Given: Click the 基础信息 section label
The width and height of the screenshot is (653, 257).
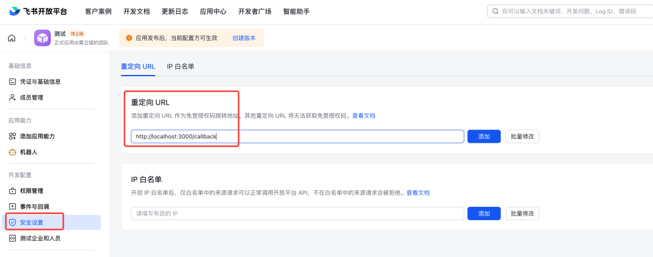Looking at the screenshot, I should (x=20, y=66).
